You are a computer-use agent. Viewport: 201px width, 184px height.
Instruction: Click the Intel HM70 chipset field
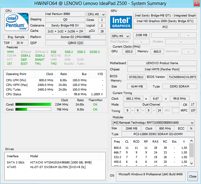point(162,69)
